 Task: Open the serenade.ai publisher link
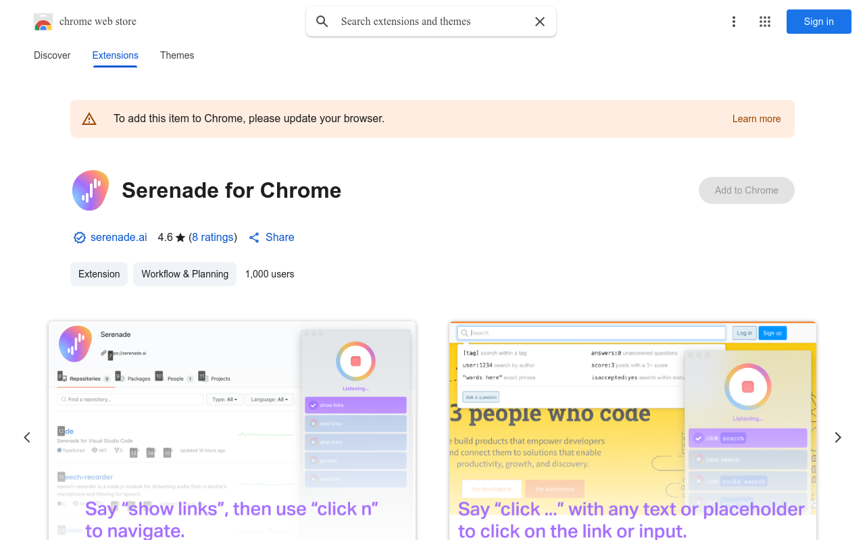[x=118, y=238]
